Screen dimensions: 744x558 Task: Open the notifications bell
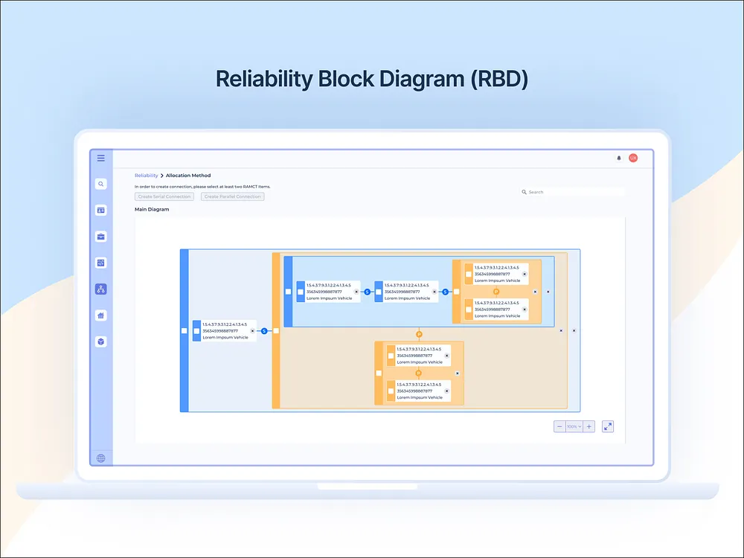(x=618, y=157)
